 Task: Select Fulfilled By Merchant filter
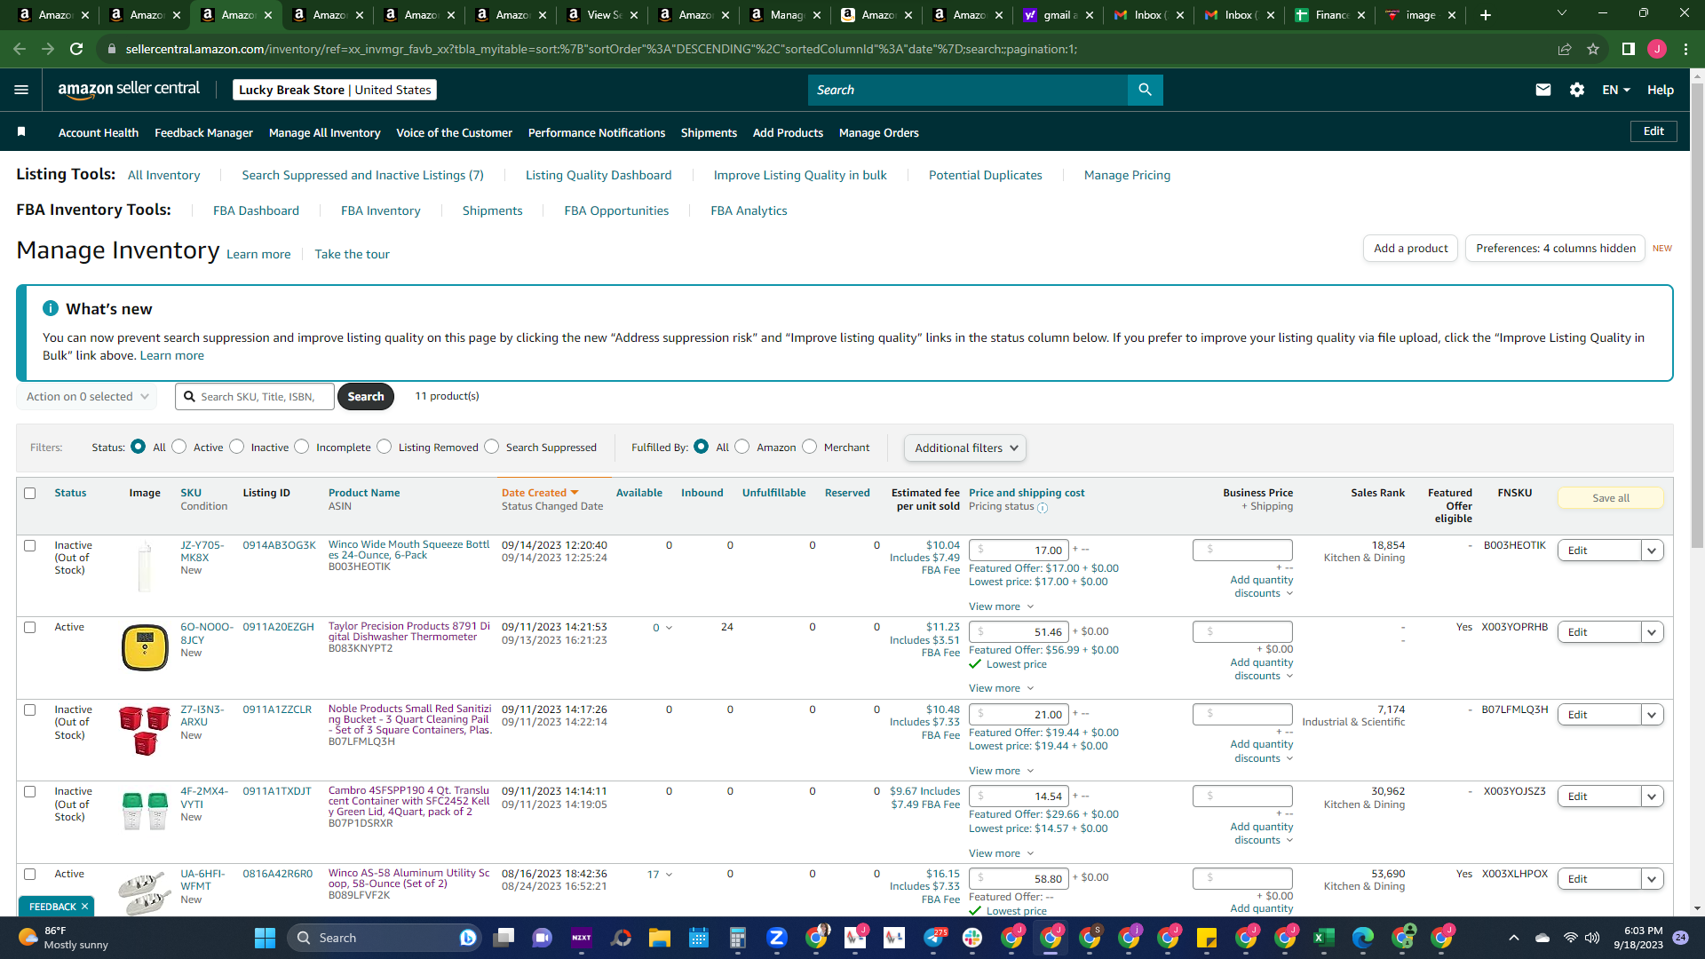pyautogui.click(x=810, y=447)
